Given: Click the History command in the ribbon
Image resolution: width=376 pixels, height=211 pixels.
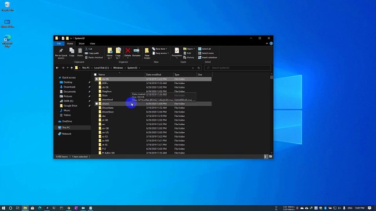Looking at the screenshot, I should pyautogui.click(x=189, y=57).
